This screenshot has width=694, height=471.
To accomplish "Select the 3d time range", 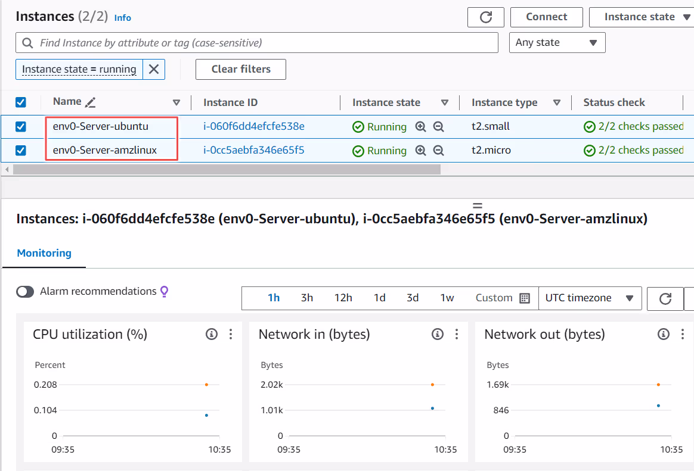I will (x=413, y=298).
